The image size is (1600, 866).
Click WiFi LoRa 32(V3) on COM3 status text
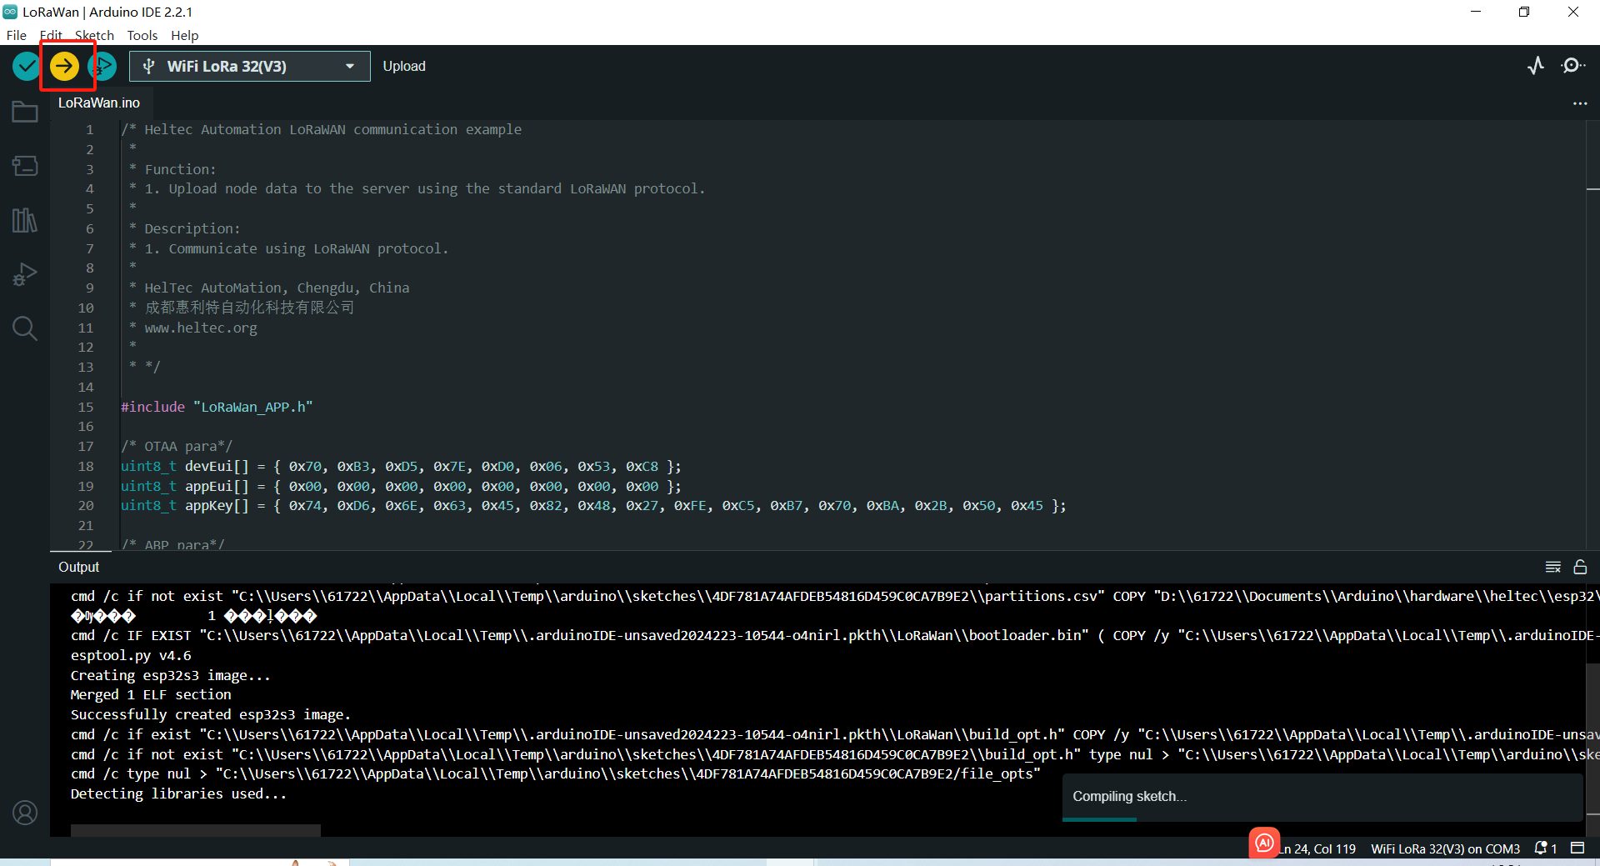pyautogui.click(x=1445, y=848)
